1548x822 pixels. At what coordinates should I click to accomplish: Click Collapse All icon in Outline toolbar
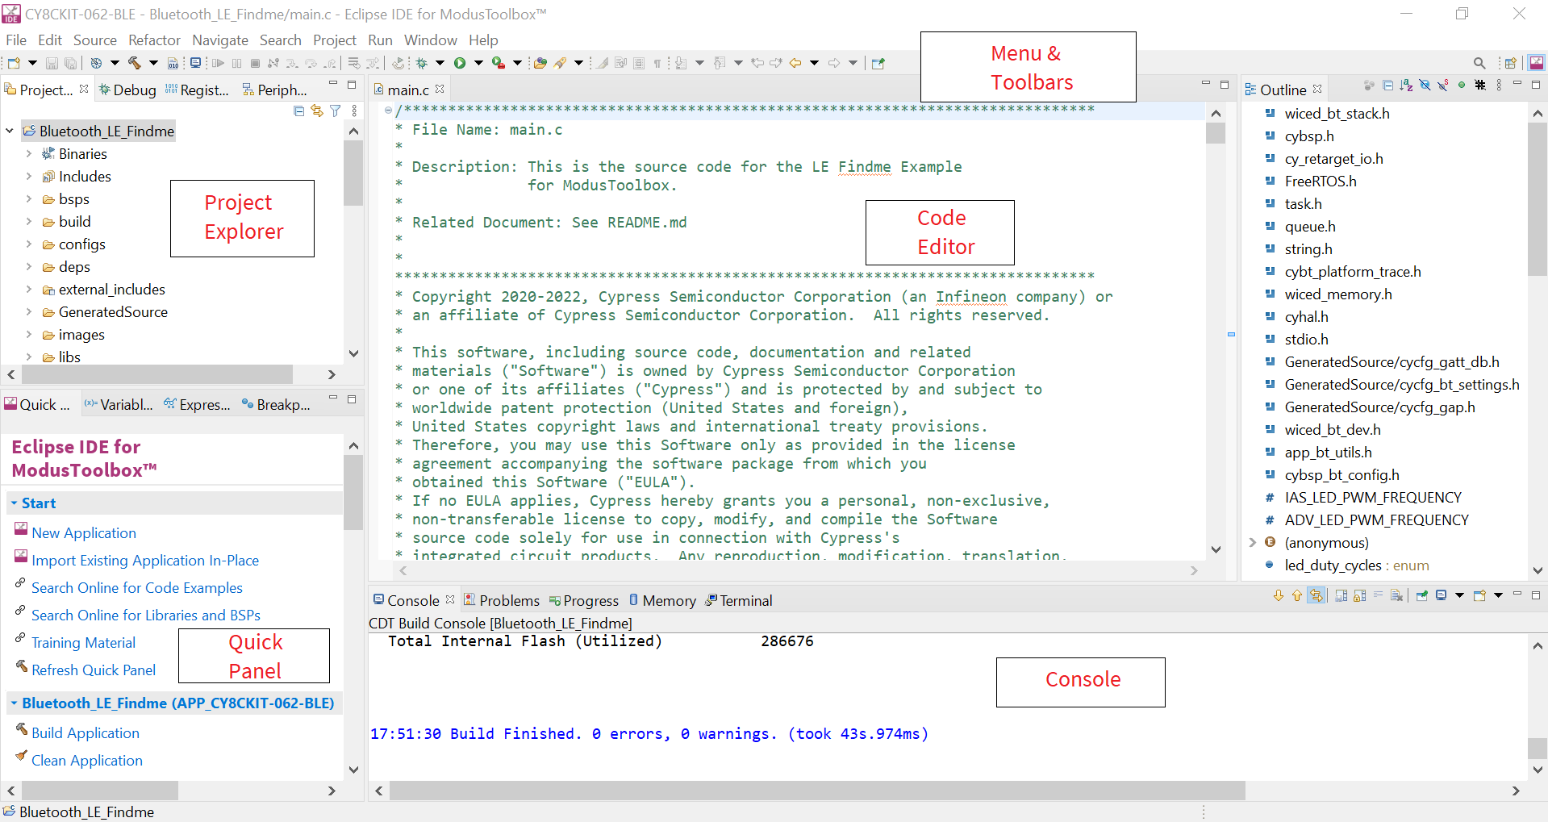click(x=1388, y=85)
